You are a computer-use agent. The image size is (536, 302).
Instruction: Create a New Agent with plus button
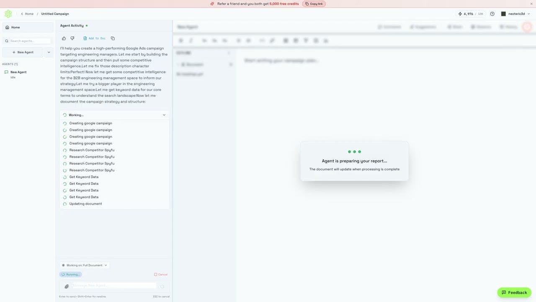[x=23, y=52]
